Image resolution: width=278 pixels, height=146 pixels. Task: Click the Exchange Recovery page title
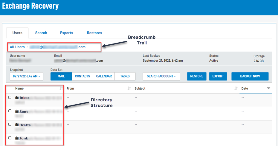tap(30, 6)
